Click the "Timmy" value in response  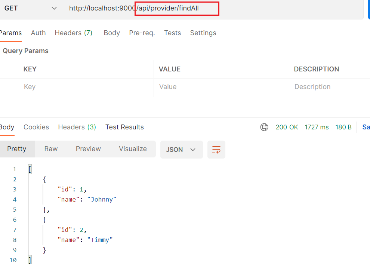(x=100, y=240)
